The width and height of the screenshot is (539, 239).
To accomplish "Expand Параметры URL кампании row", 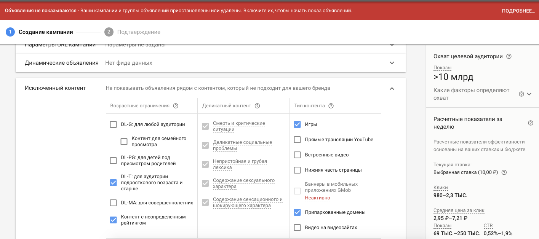I will [392, 45].
